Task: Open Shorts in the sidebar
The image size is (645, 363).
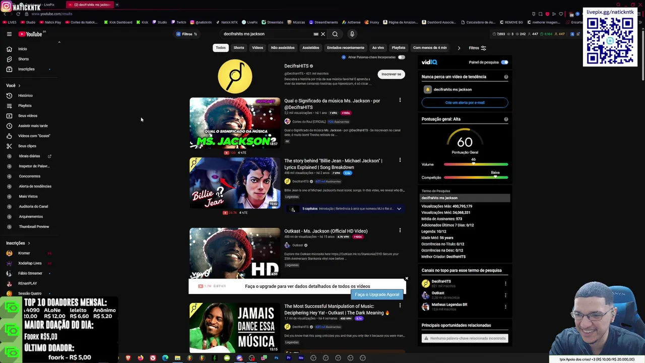Action: click(23, 59)
